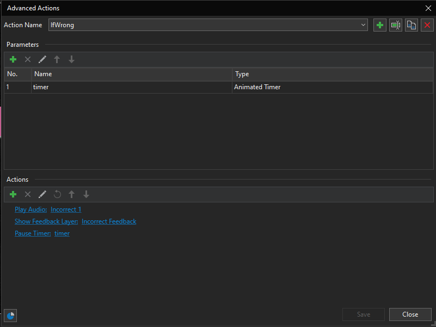Add a new advanced action
The height and width of the screenshot is (327, 436).
tap(379, 26)
